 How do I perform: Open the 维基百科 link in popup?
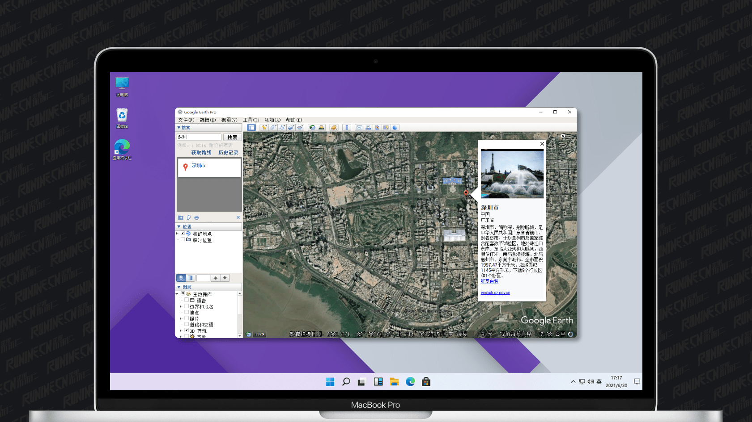coord(489,281)
